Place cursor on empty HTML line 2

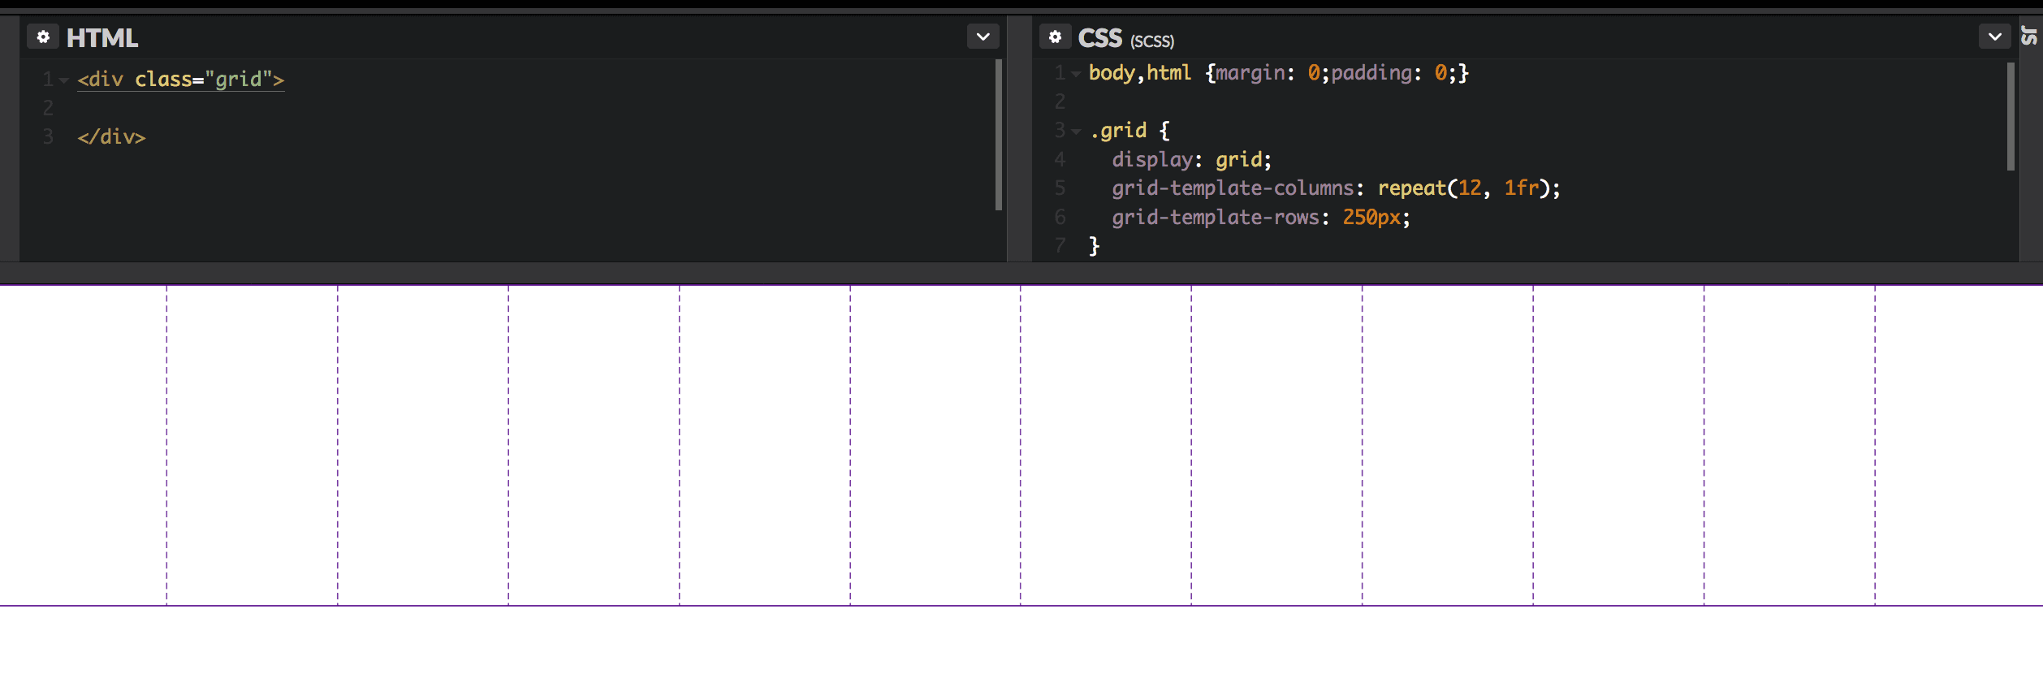pos(520,108)
